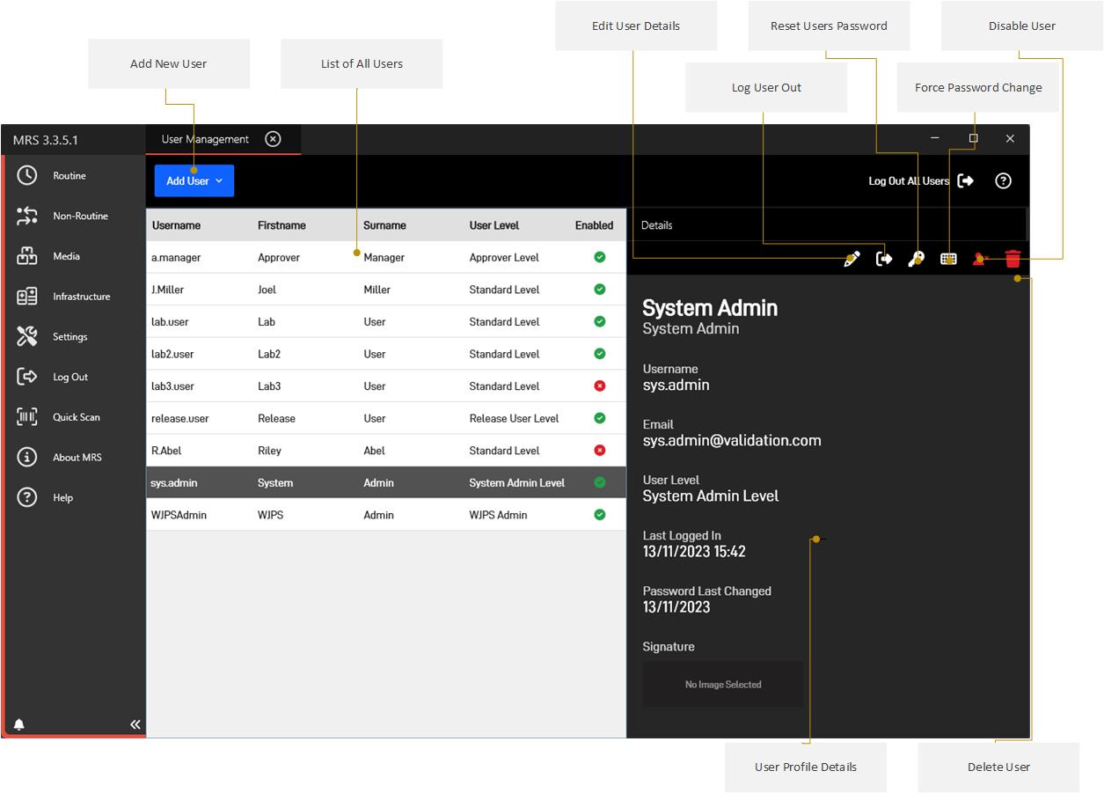Toggle enabled status for lab3.user
The height and width of the screenshot is (793, 1104).
pyautogui.click(x=600, y=386)
